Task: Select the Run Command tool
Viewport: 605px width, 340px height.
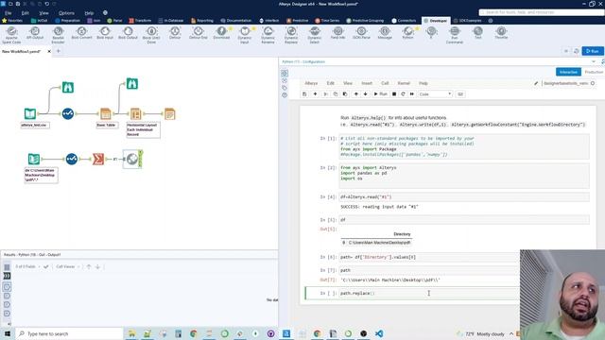Action: click(x=455, y=35)
